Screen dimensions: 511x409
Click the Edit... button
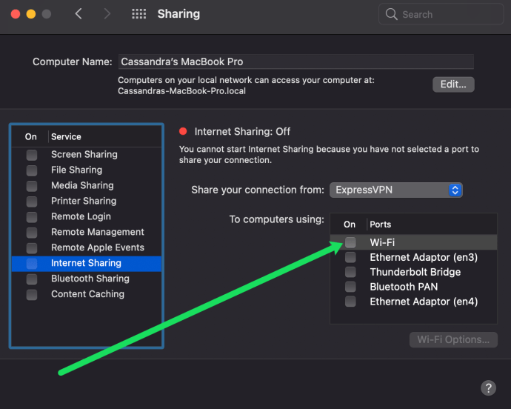pyautogui.click(x=453, y=84)
